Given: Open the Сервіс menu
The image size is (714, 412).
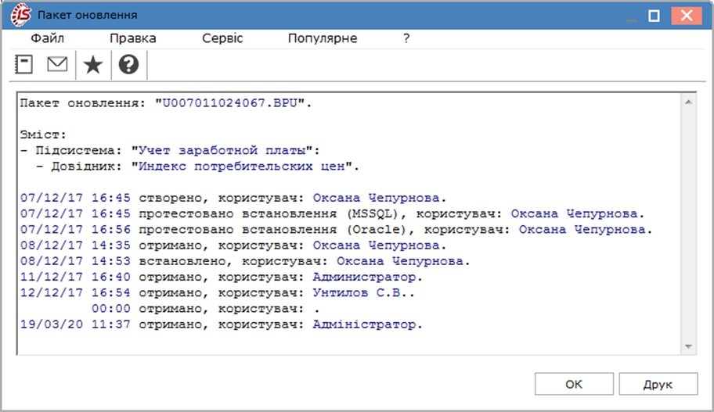Looking at the screenshot, I should tap(222, 38).
